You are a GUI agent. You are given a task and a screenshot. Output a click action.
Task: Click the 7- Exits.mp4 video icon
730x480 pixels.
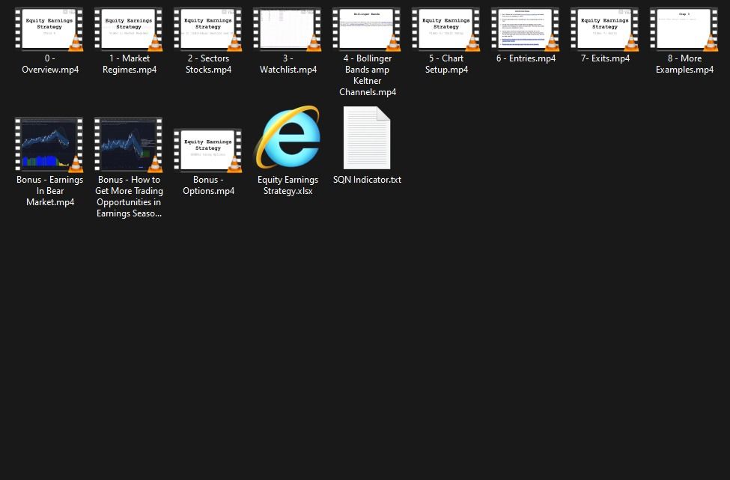tap(605, 30)
